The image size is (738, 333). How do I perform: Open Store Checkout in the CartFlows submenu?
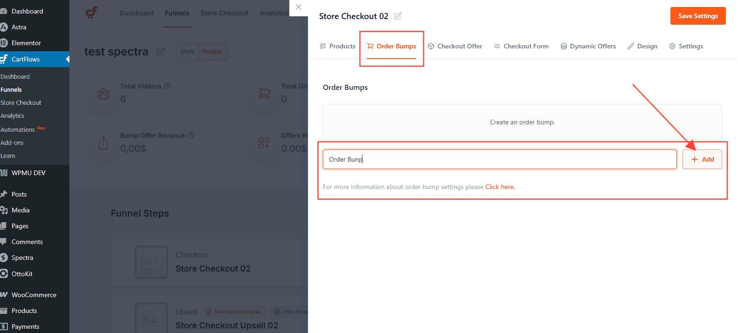[21, 102]
